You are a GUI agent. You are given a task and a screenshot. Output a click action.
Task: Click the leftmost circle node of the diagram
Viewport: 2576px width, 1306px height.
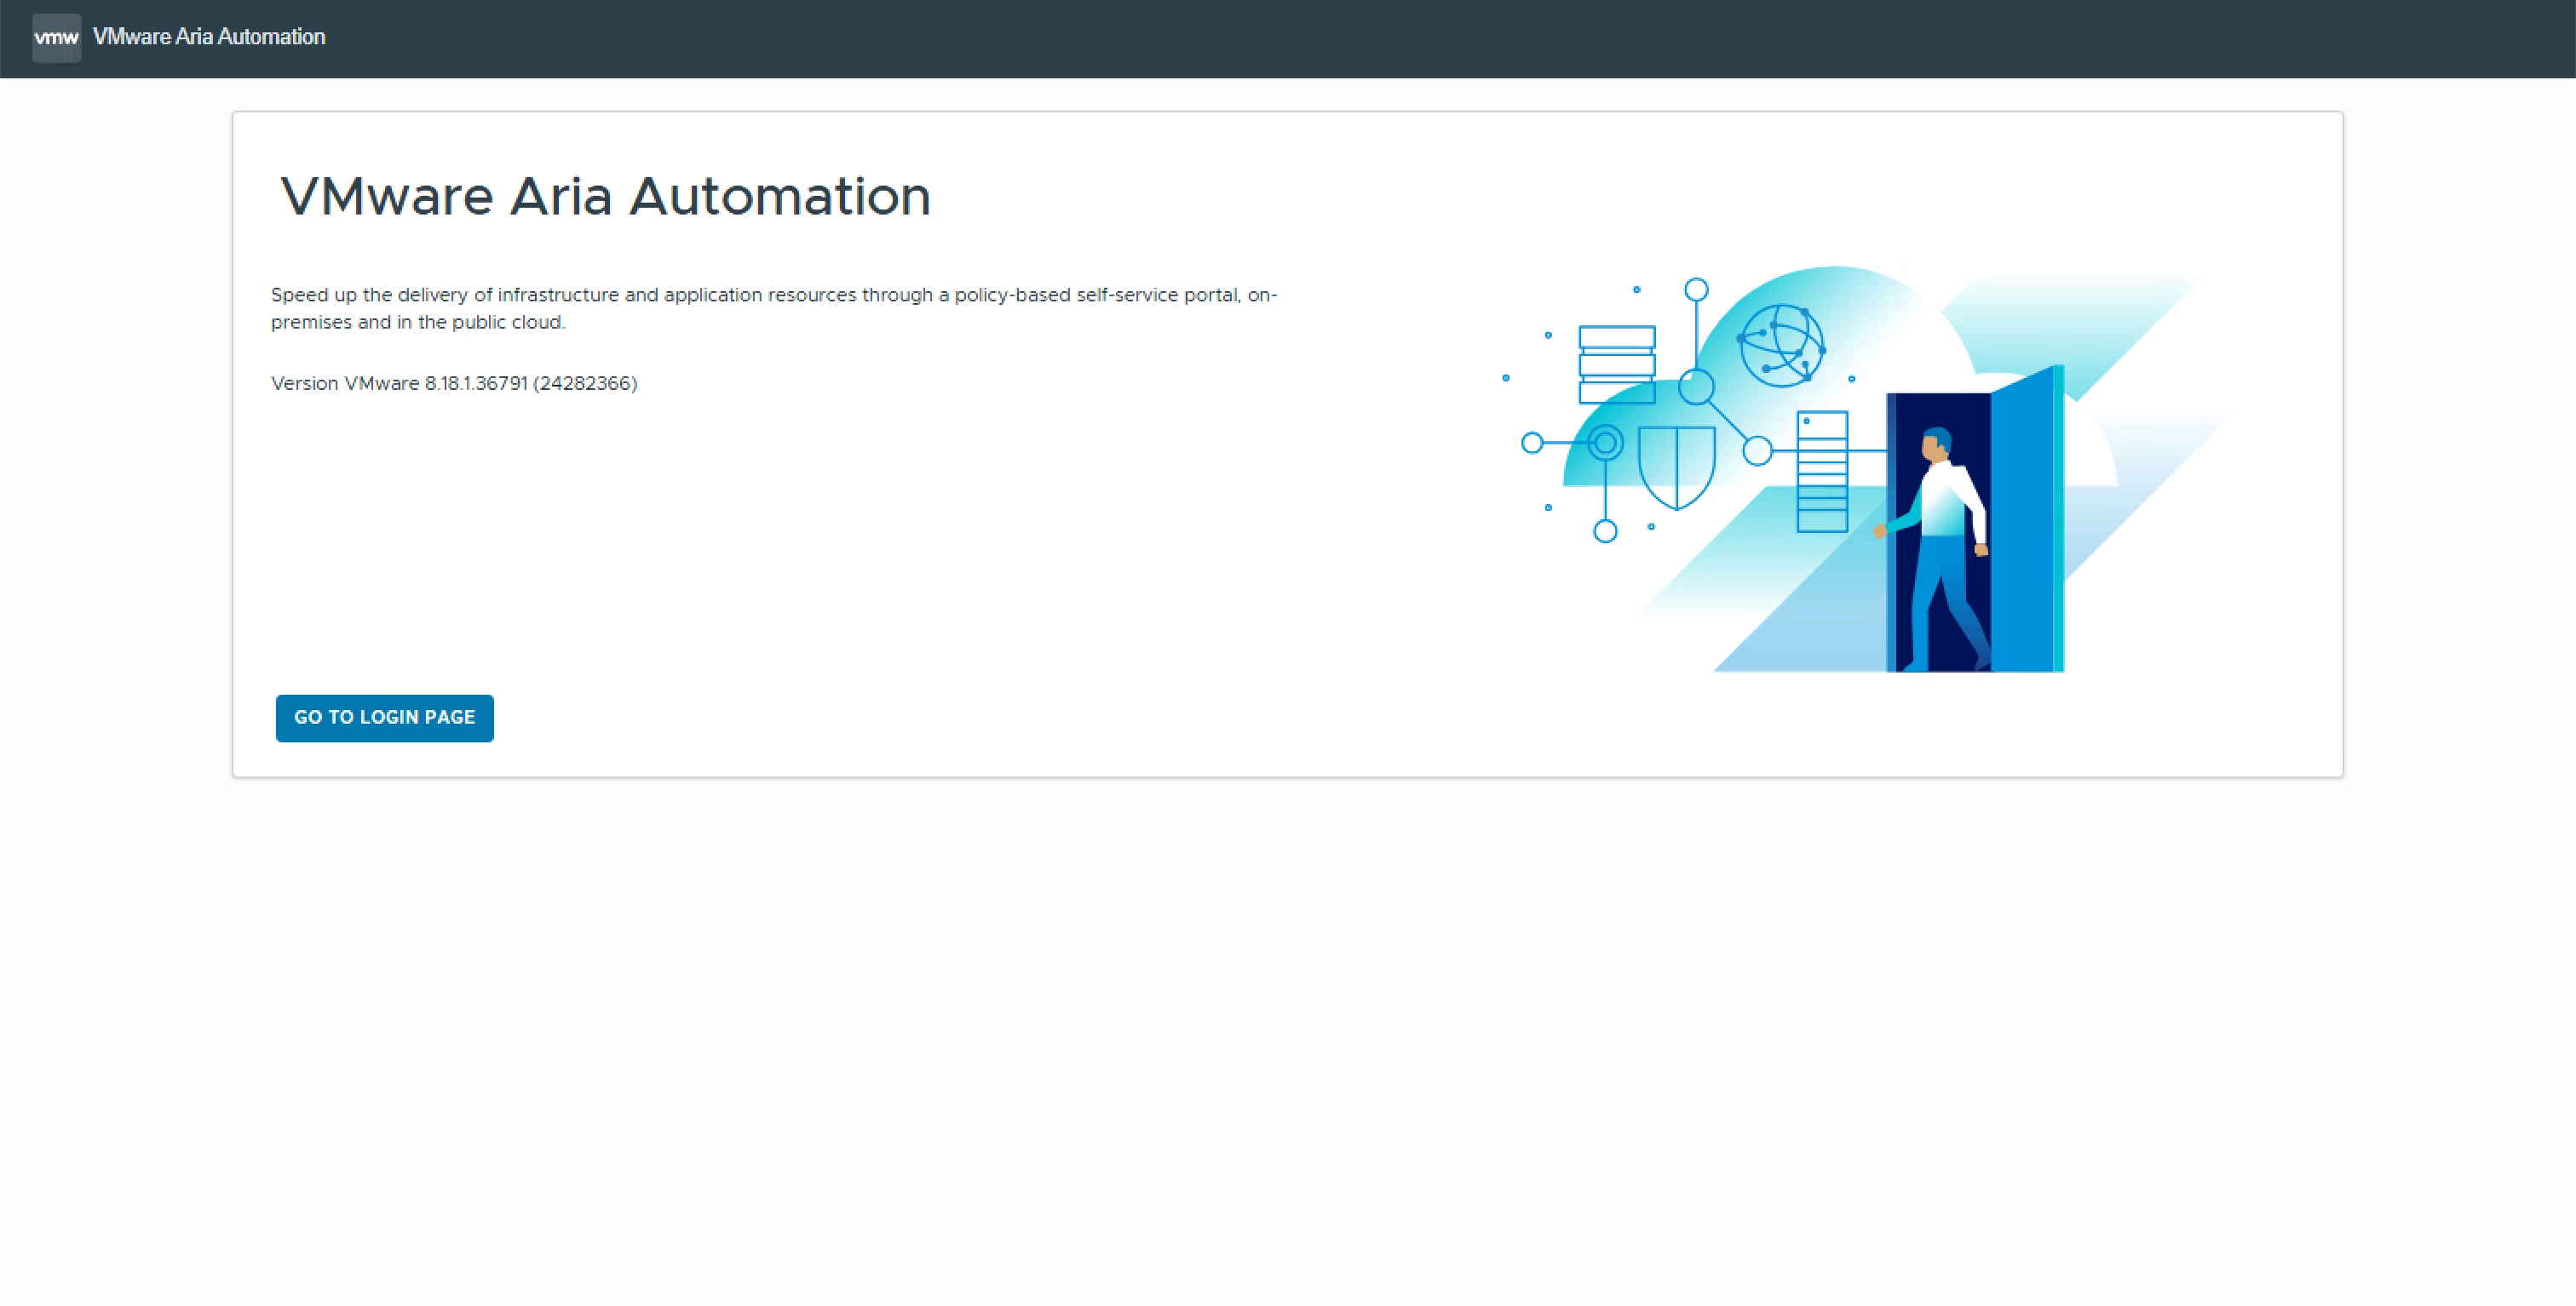(1532, 443)
